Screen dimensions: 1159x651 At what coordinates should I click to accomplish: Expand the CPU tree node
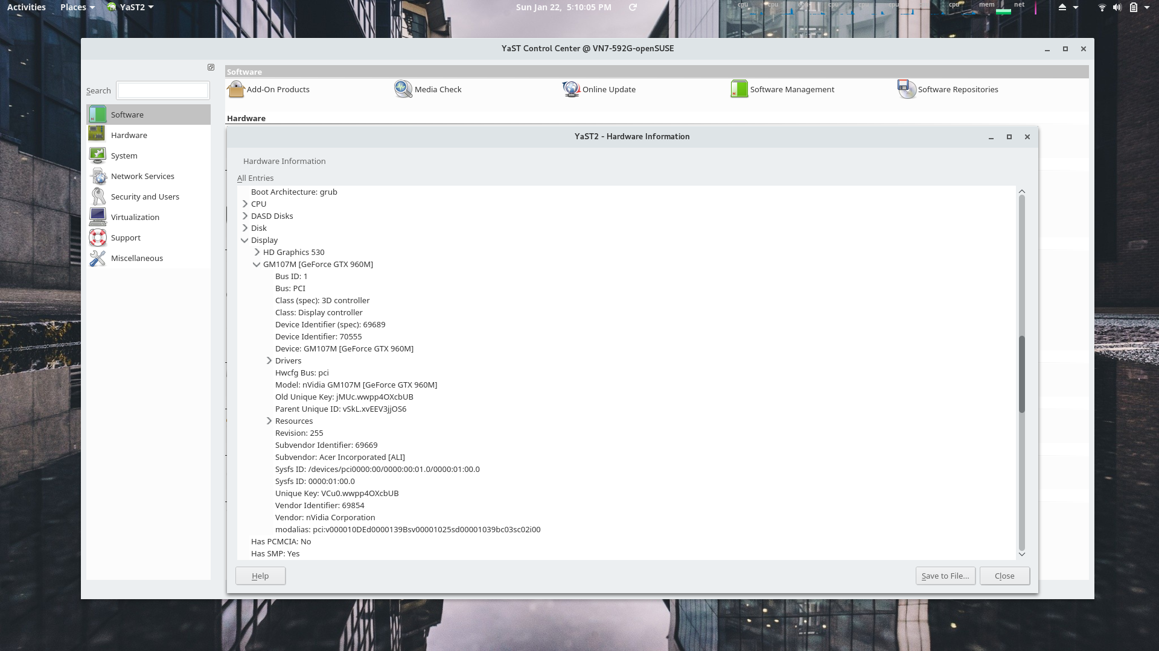coord(245,204)
